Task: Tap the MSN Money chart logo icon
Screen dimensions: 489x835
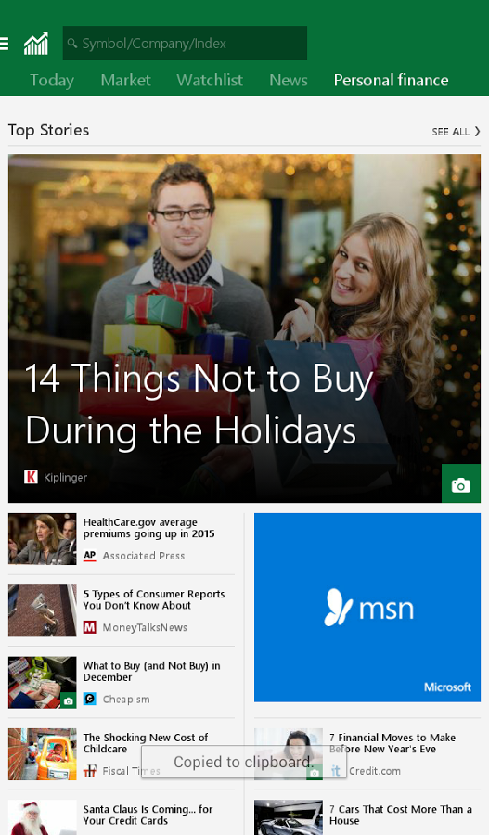Action: point(36,44)
